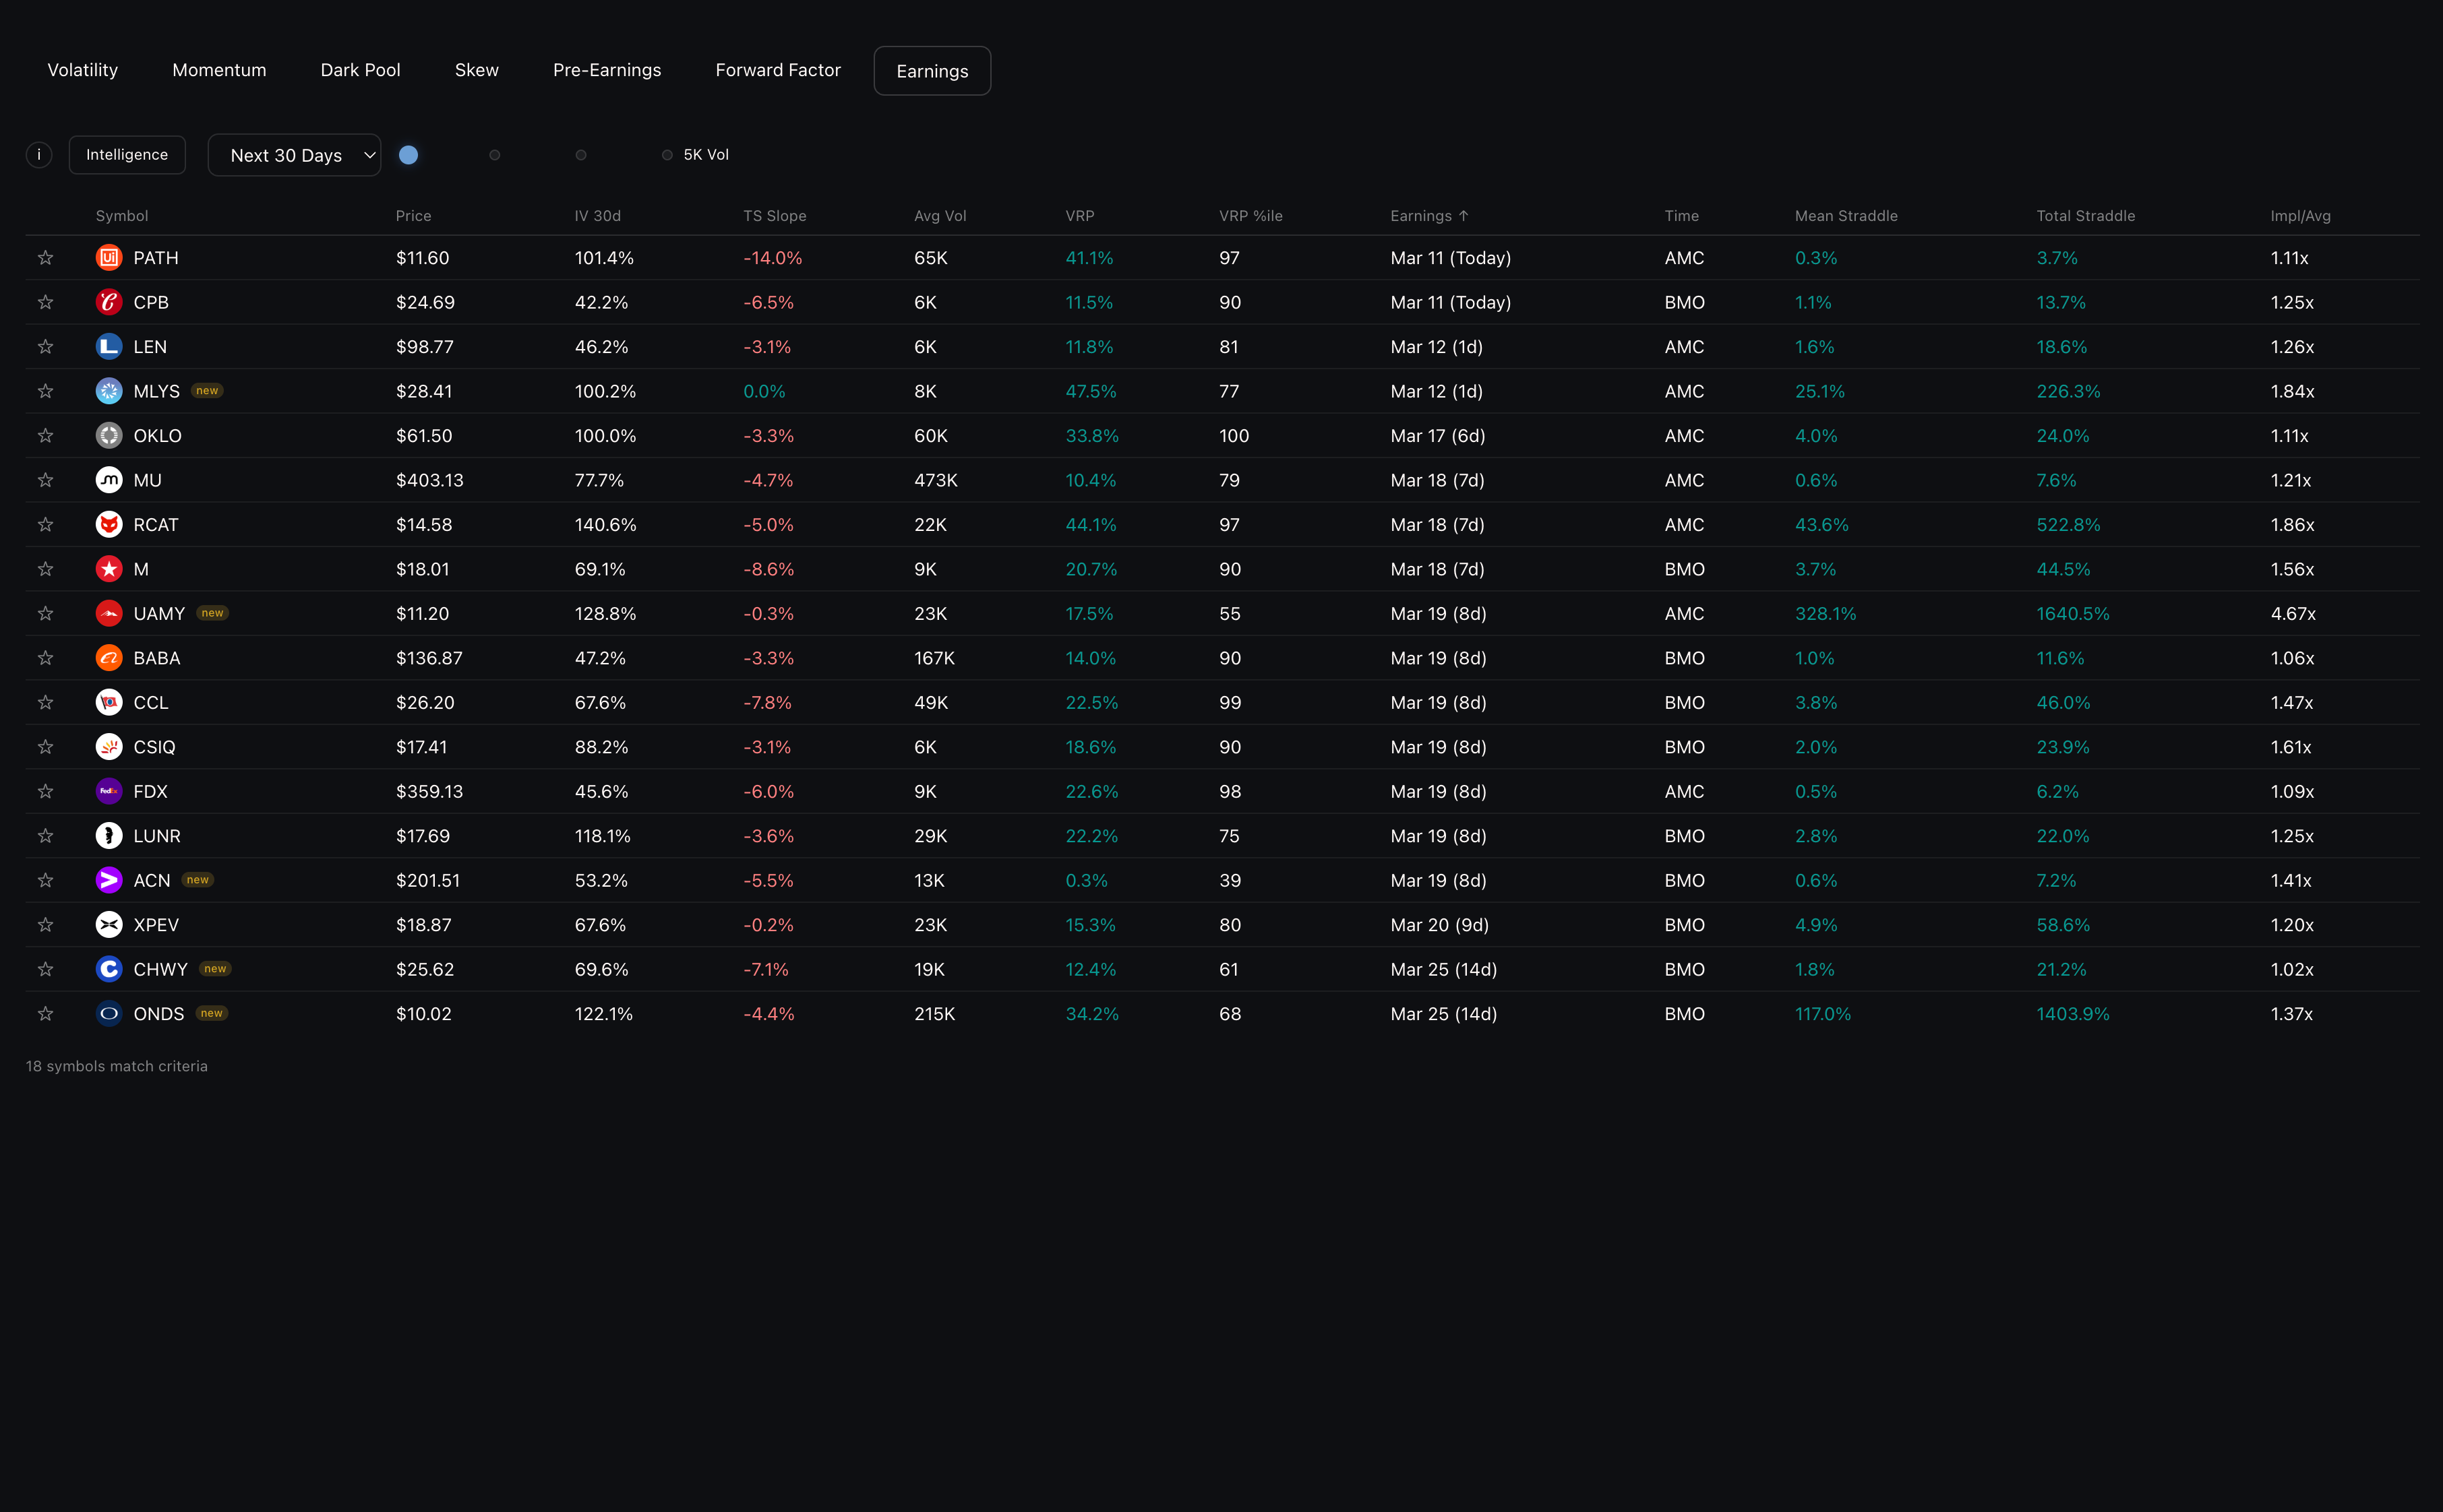Toggle the 5K Vol filter dot
Image resolution: width=2443 pixels, height=1512 pixels.
point(667,155)
